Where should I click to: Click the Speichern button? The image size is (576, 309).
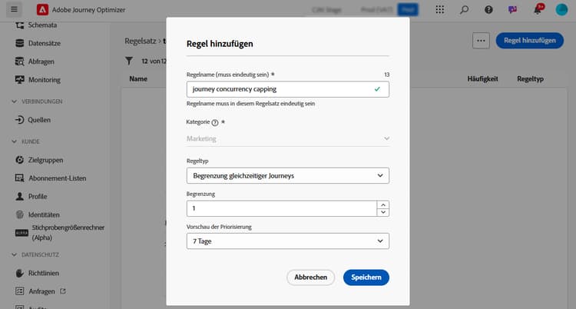click(366, 277)
